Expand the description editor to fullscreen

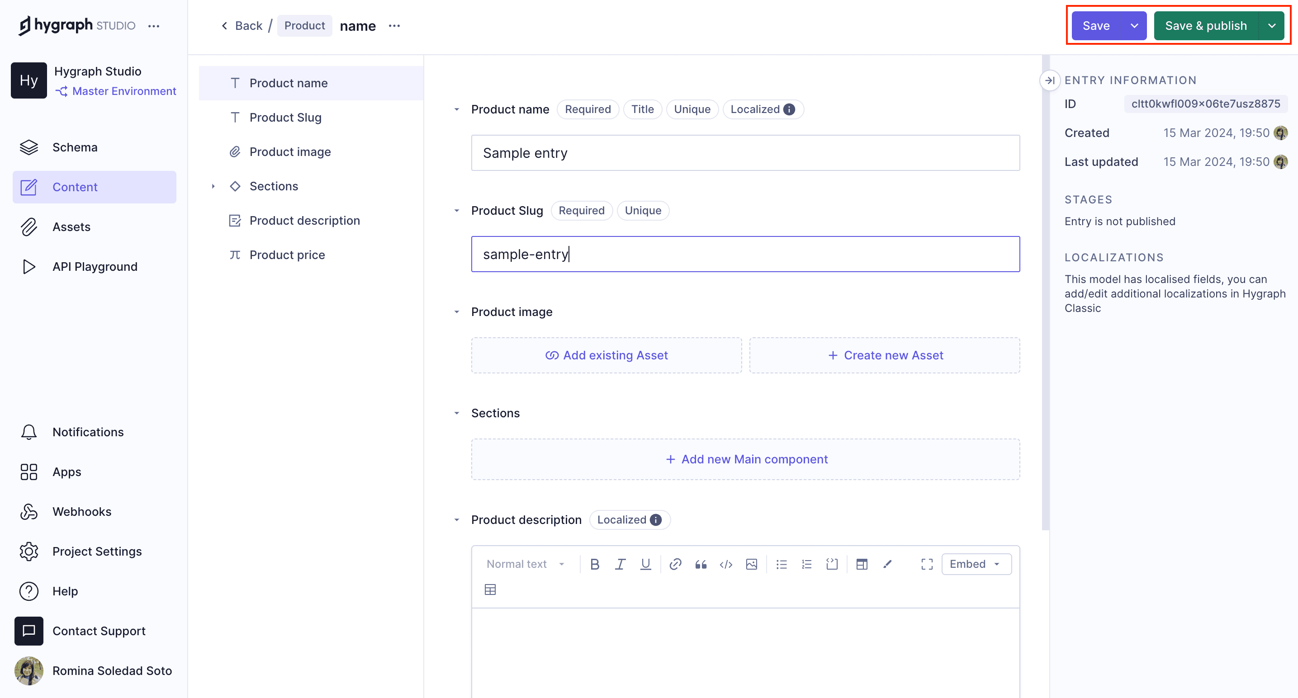click(x=927, y=564)
